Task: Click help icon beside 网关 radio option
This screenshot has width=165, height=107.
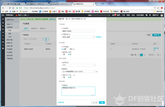Action: 74,49
